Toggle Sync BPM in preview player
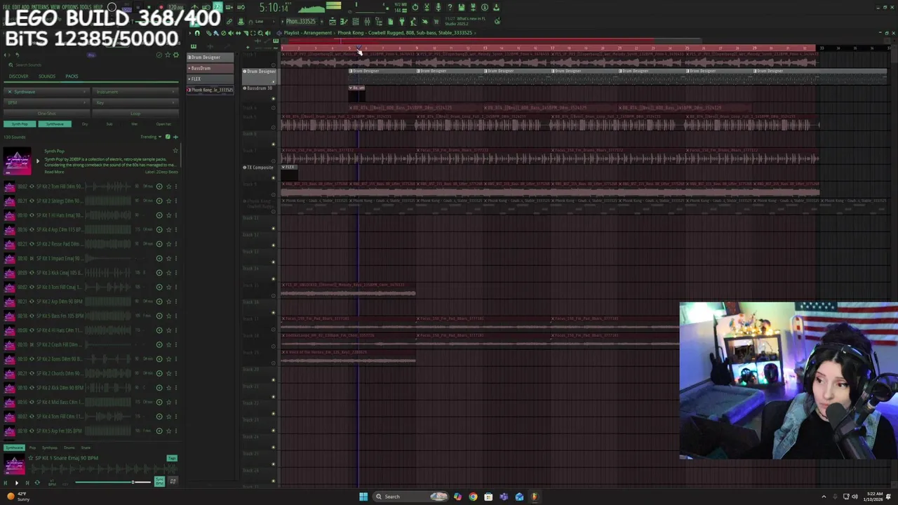Viewport: 898px width, 505px height. [159, 481]
